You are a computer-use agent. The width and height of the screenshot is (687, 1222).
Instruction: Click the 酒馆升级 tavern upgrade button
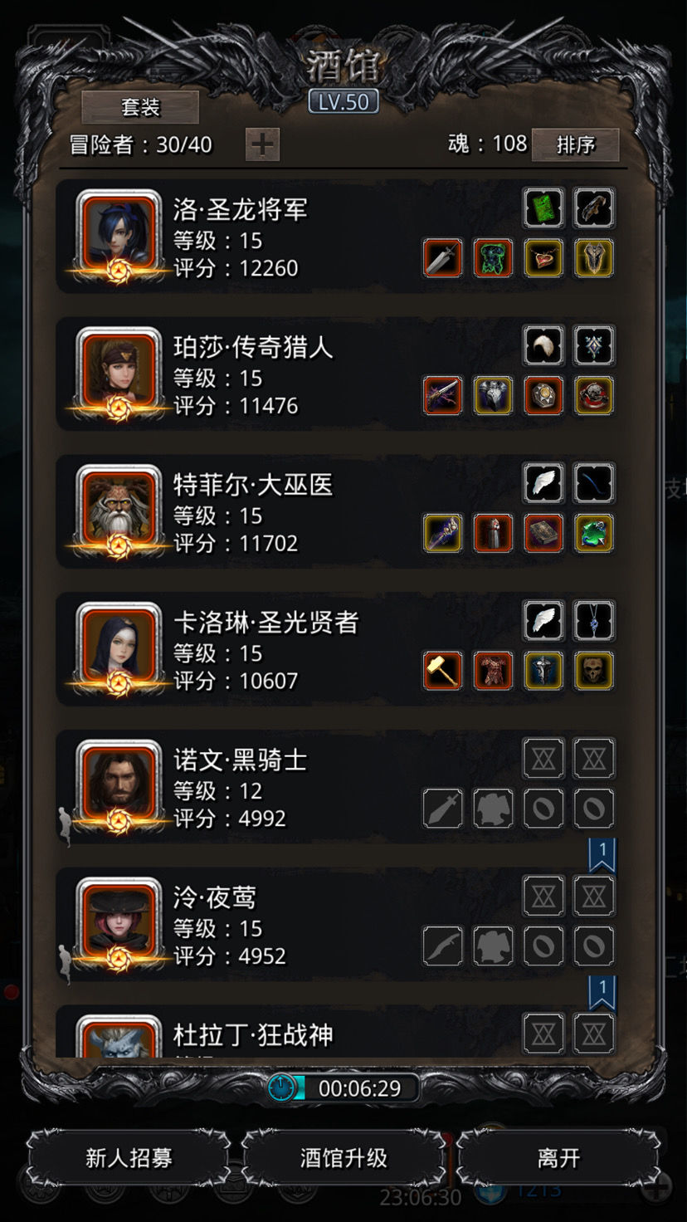point(343,1158)
